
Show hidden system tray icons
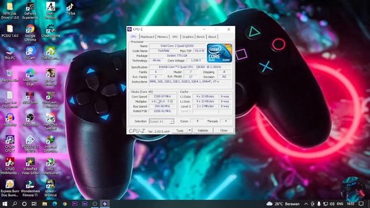(306, 204)
